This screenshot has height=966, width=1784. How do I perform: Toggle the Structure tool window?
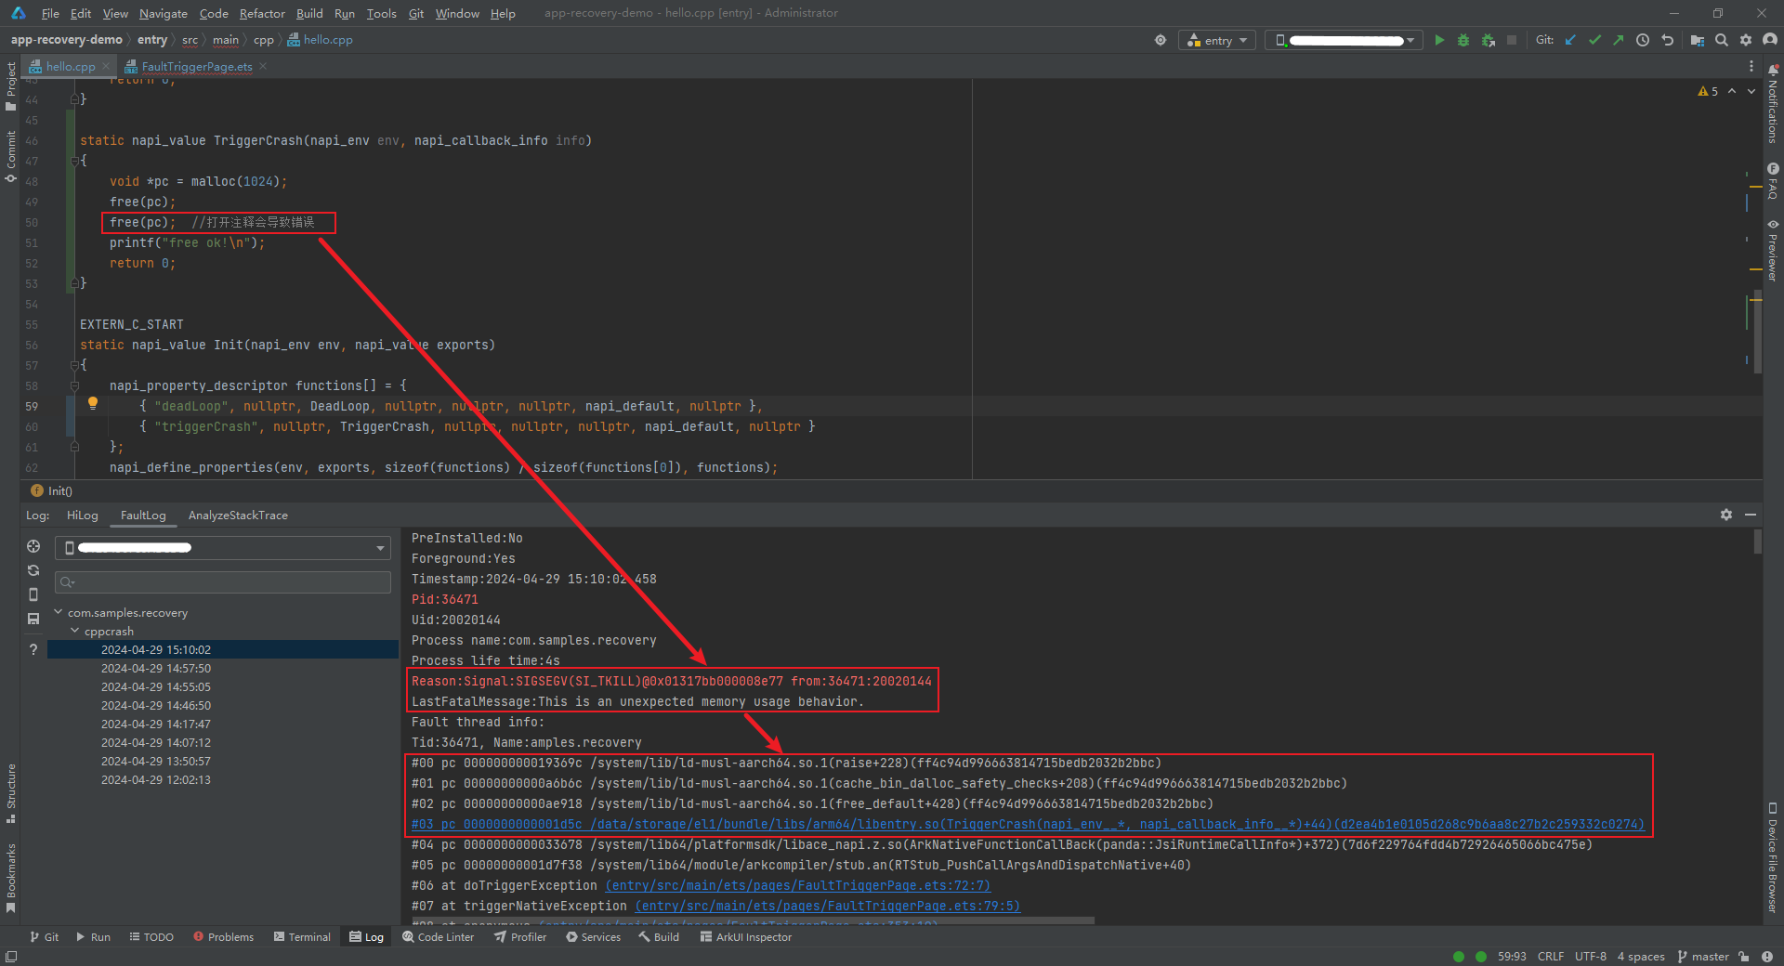click(x=10, y=792)
